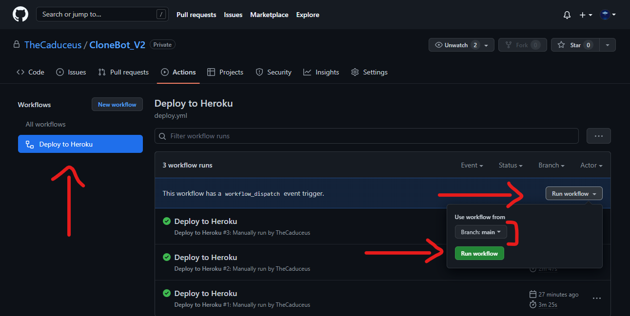630x316 pixels.
Task: Open the Event filter dropdown
Action: pos(472,166)
